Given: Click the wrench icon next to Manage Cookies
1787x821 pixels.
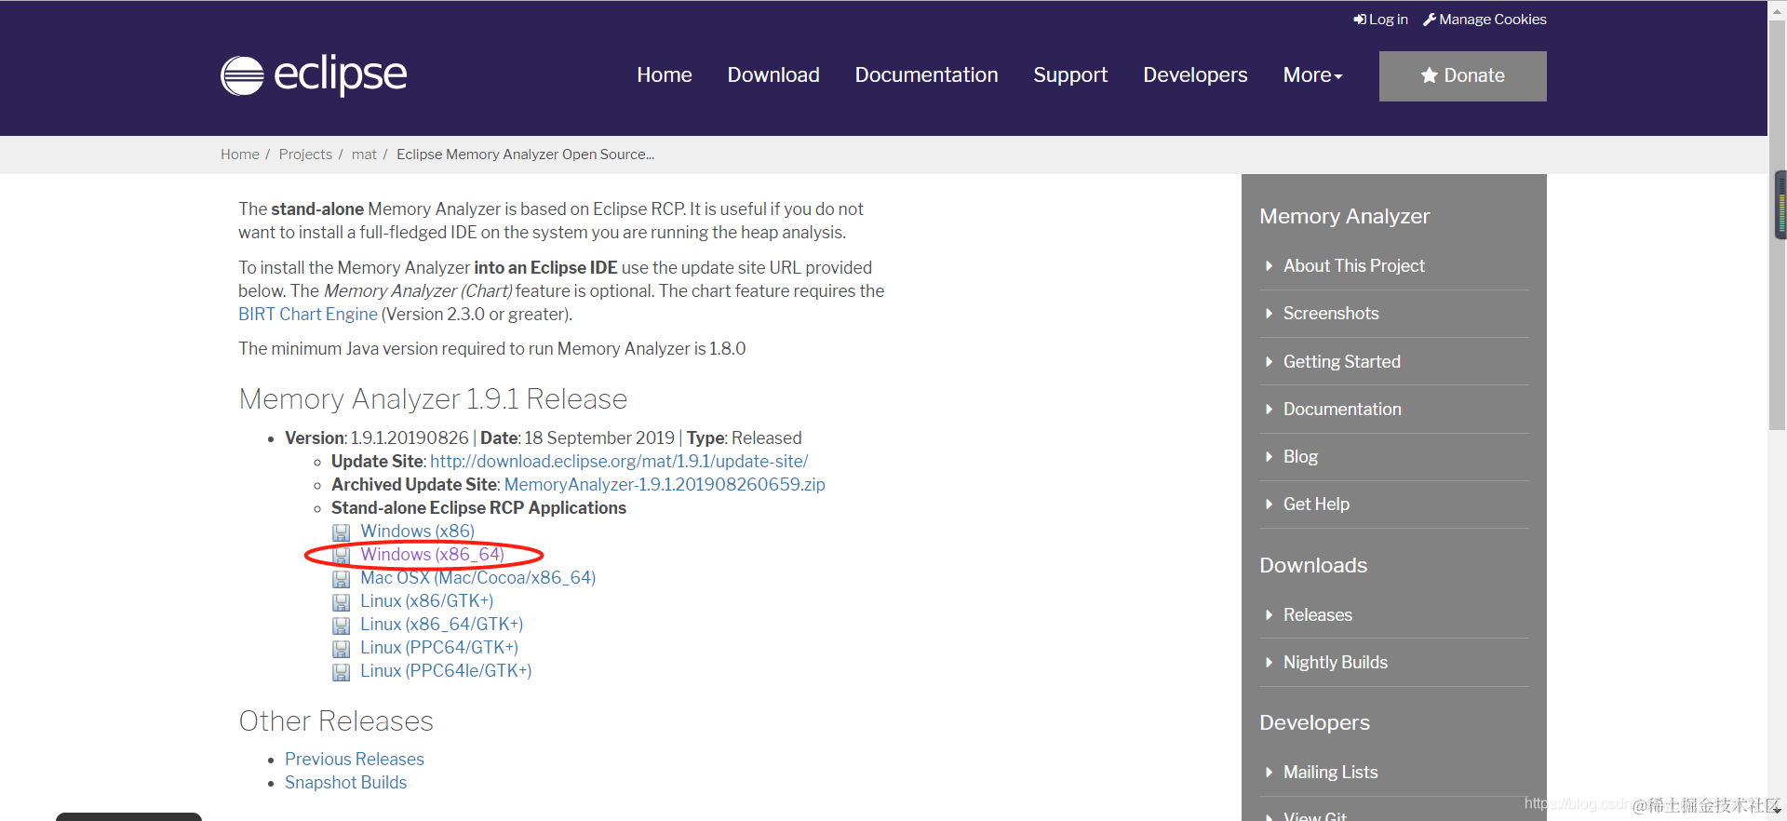Looking at the screenshot, I should pyautogui.click(x=1430, y=20).
